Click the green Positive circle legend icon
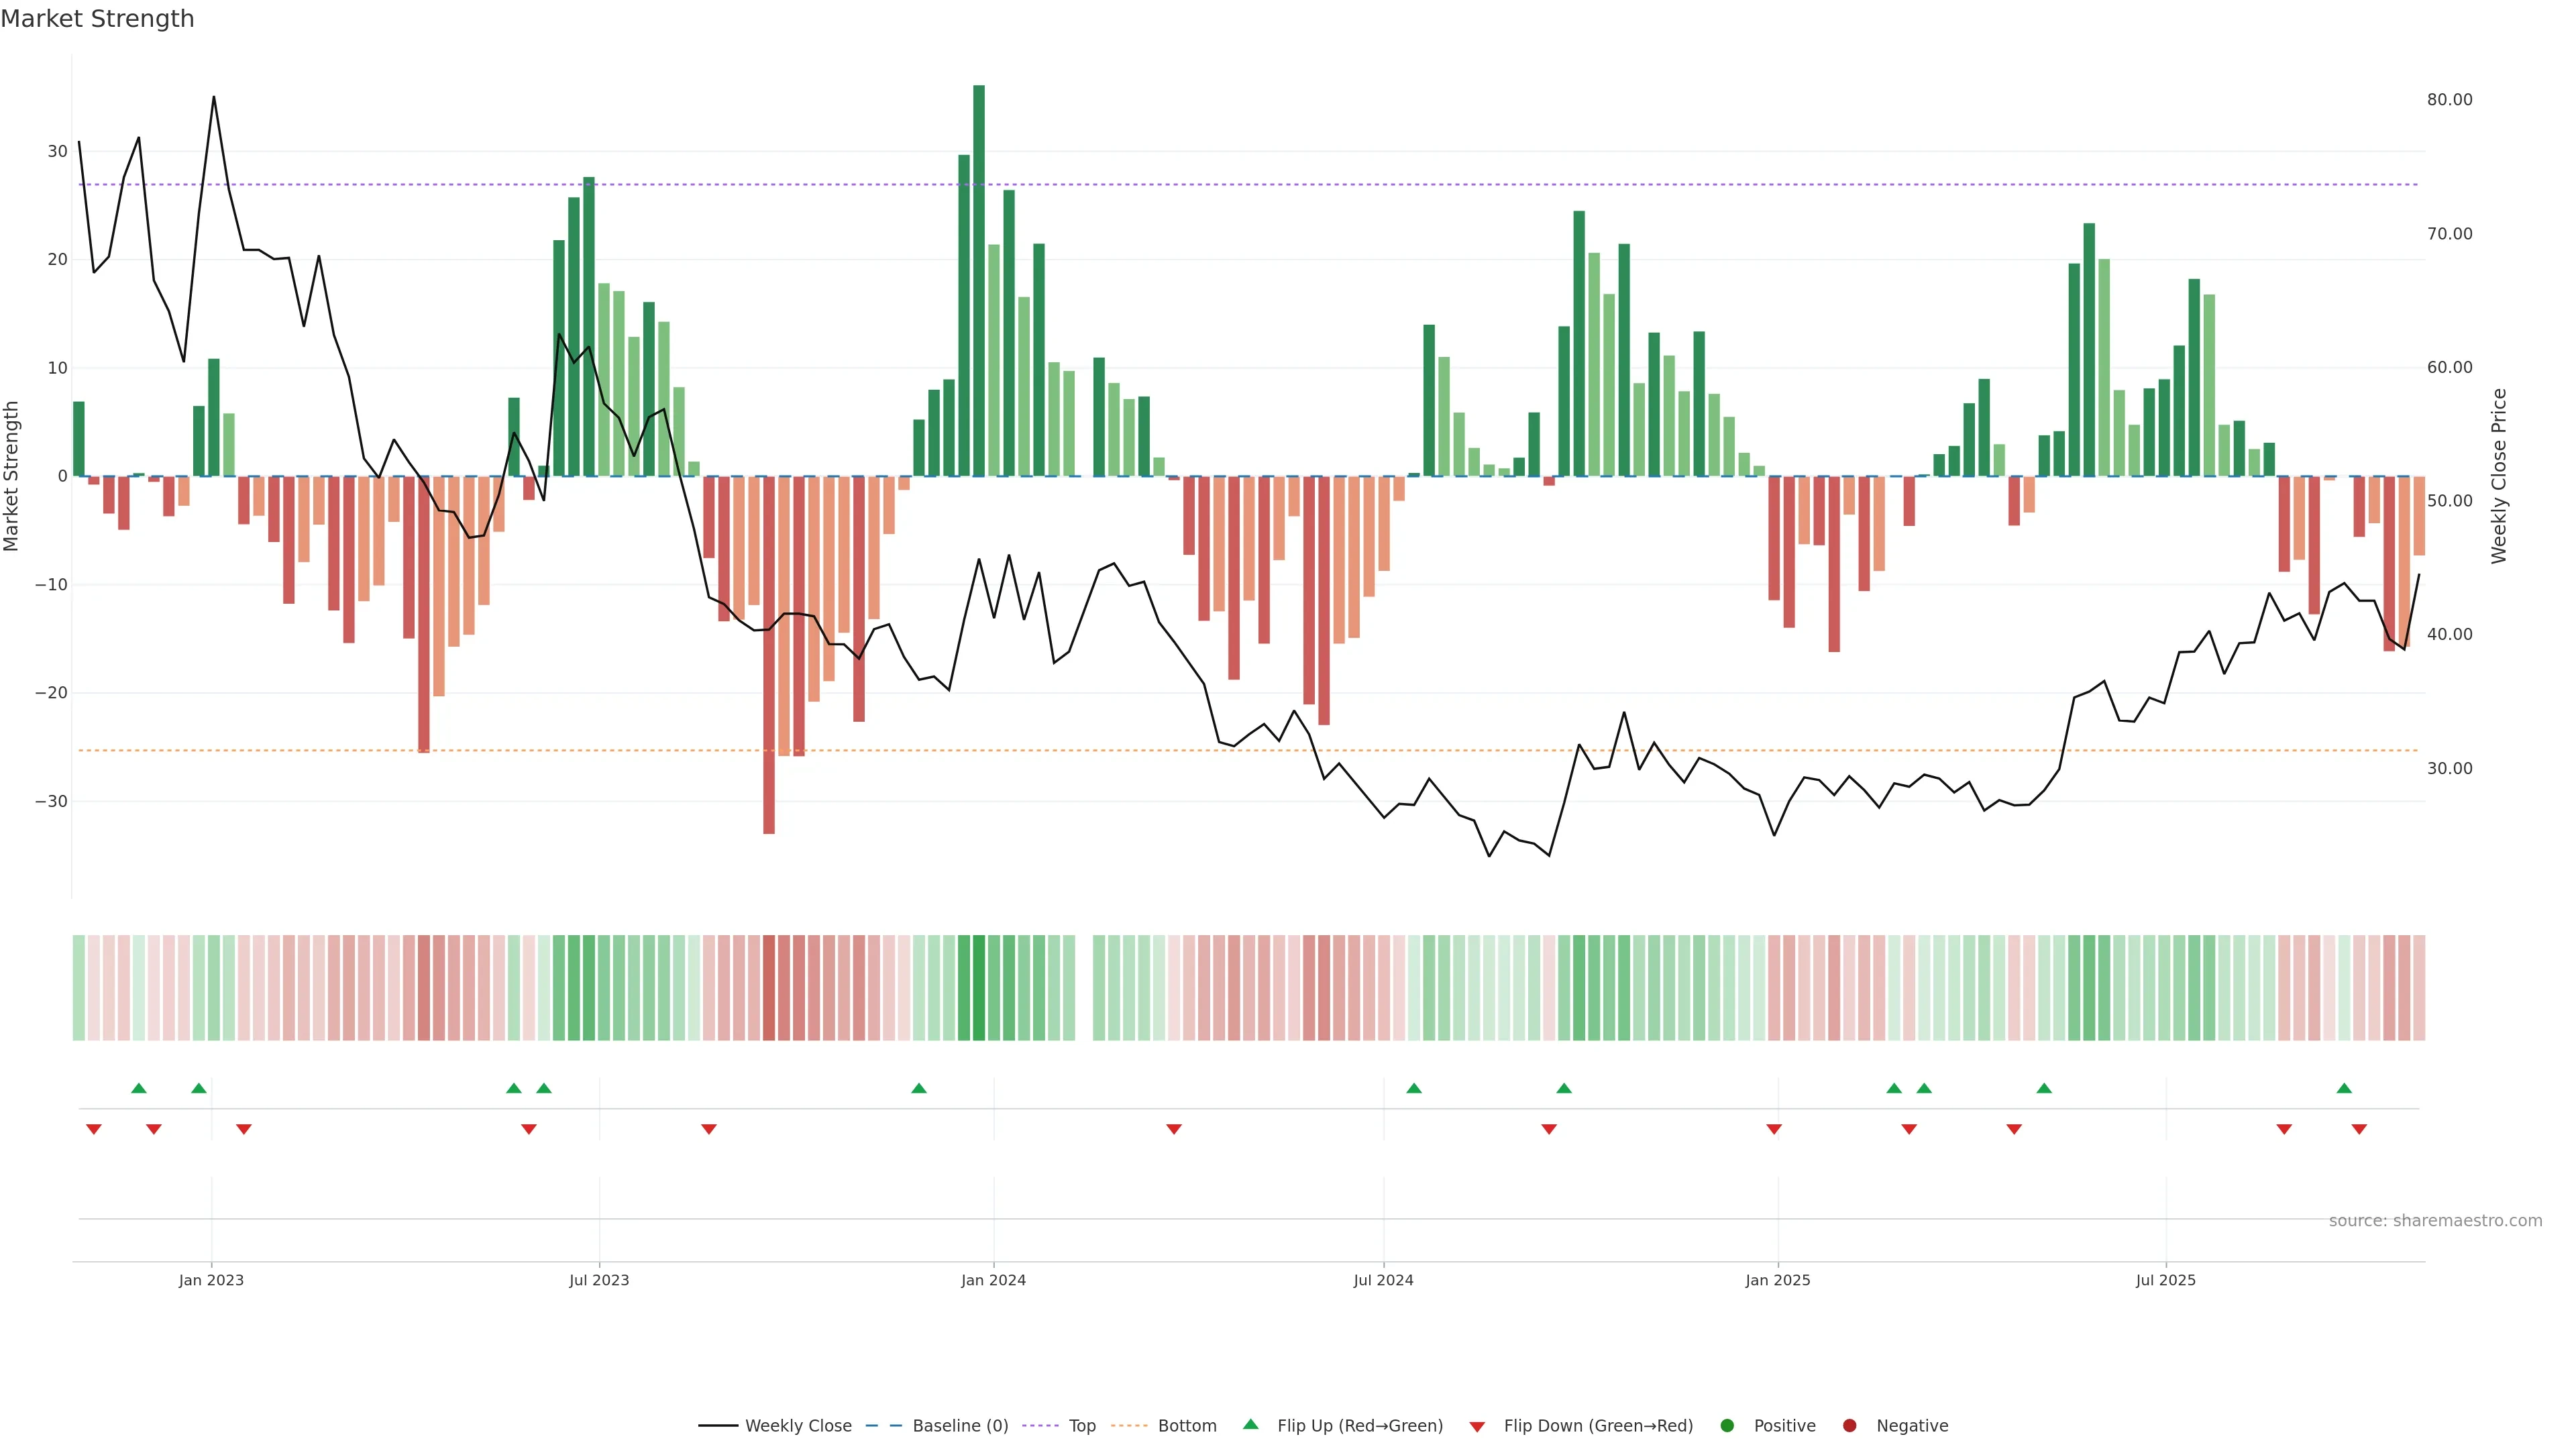Viewport: 2576px width, 1449px height. point(1727,1426)
